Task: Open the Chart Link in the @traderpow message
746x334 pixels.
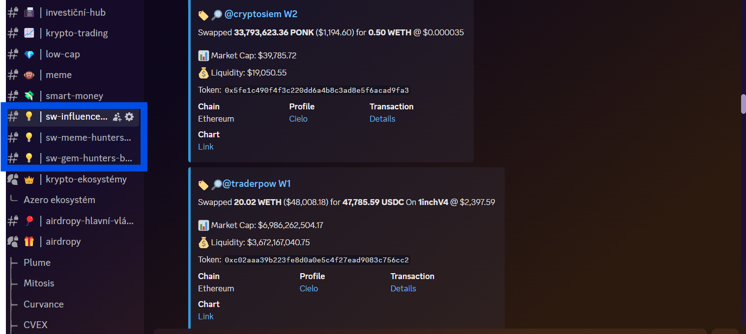Action: (206, 316)
